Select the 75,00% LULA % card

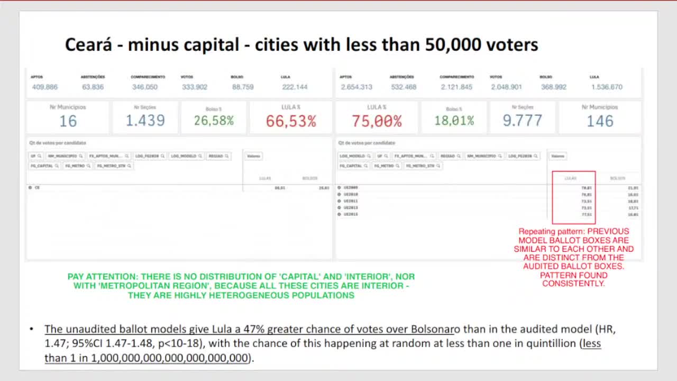coord(377,117)
